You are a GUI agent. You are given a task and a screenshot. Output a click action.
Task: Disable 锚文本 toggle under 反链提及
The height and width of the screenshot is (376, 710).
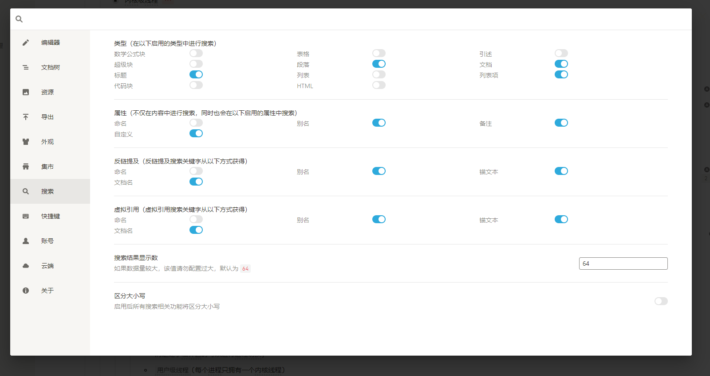(x=561, y=171)
